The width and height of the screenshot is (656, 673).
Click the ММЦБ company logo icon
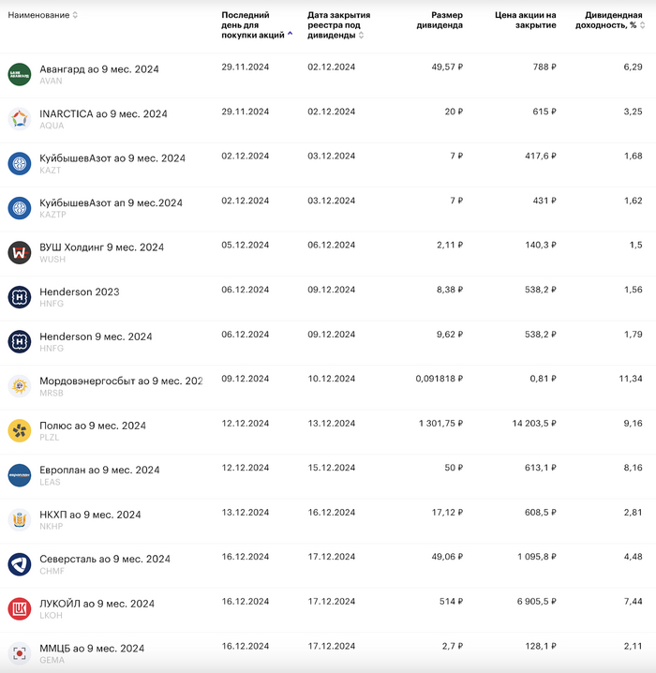20,653
